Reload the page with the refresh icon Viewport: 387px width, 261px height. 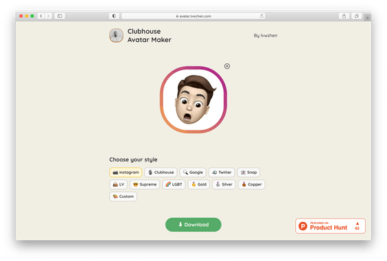(261, 16)
